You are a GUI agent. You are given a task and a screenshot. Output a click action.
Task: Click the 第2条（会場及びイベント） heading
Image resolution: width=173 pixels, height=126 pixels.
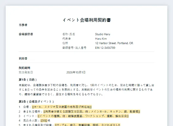click(x=36, y=102)
